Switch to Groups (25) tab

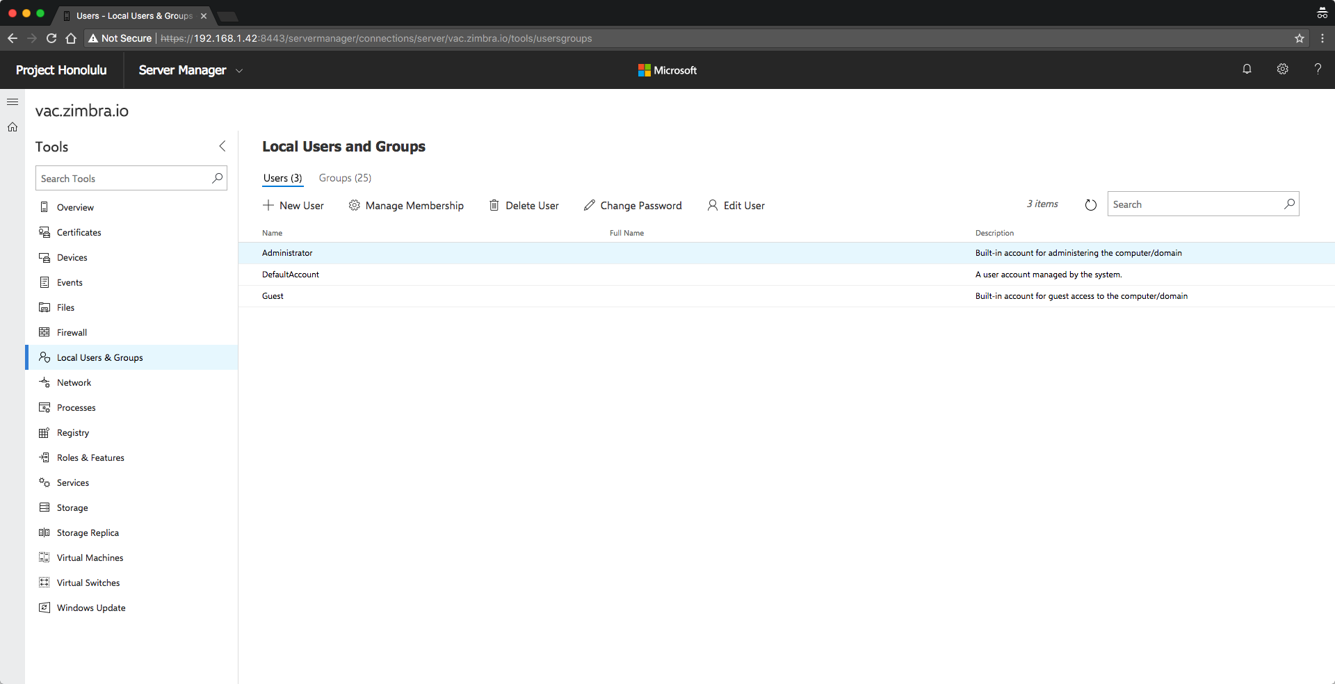click(x=345, y=178)
